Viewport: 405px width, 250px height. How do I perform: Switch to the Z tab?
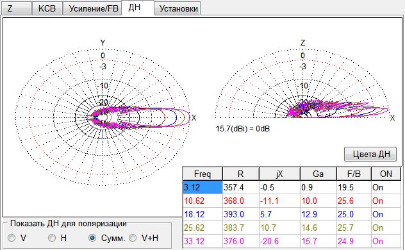coord(17,8)
